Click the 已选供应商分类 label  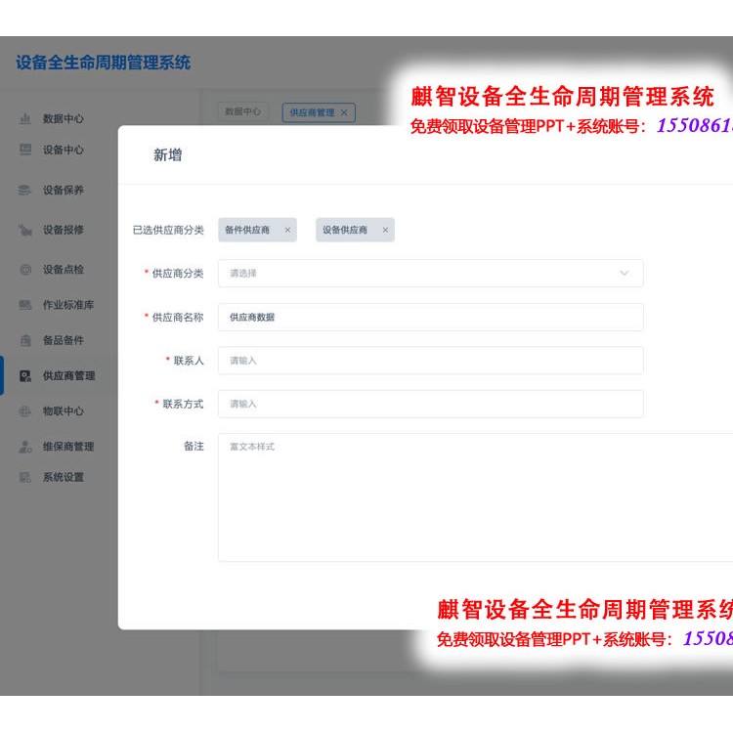(168, 230)
